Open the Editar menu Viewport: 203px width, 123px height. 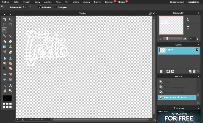click(16, 2)
